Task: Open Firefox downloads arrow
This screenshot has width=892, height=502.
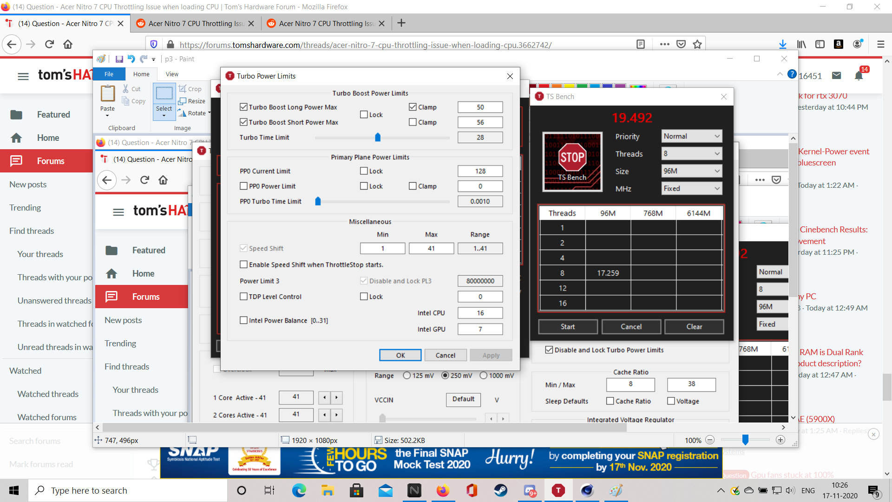Action: tap(783, 44)
